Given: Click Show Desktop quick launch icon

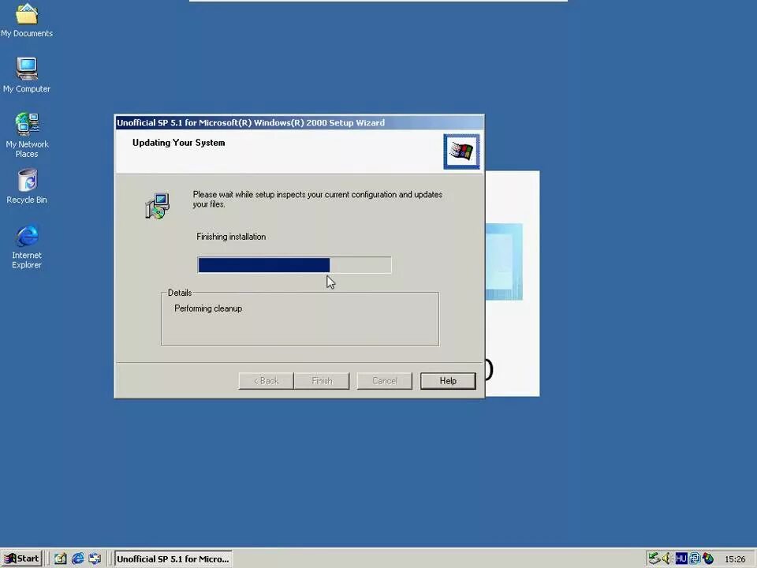Looking at the screenshot, I should pyautogui.click(x=61, y=559).
